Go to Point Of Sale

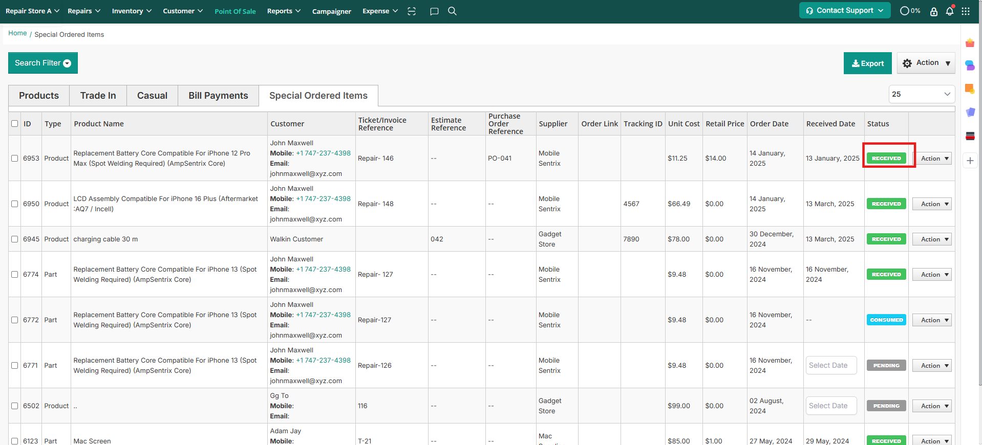[x=235, y=11]
